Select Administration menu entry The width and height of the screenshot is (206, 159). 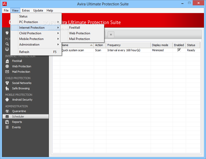point(36,45)
